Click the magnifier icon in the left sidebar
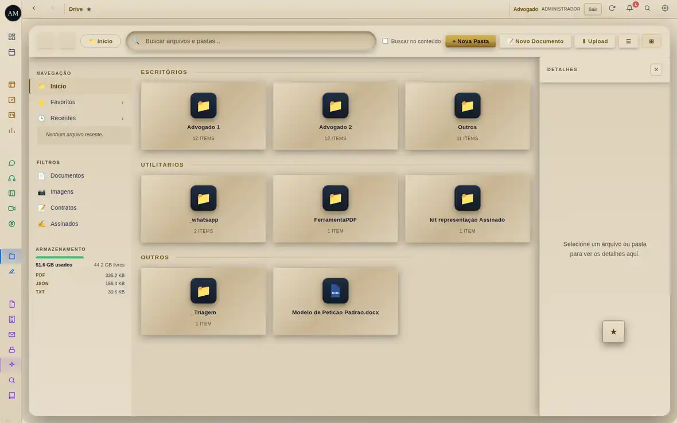The image size is (677, 423). pos(11,381)
